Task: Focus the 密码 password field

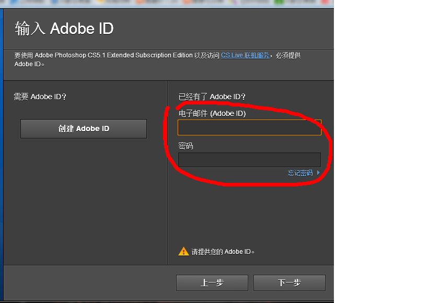Action: [249, 160]
